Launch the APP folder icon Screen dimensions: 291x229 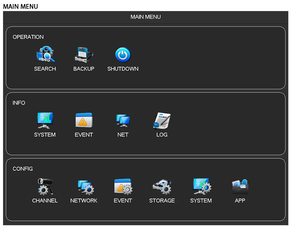pos(240,186)
